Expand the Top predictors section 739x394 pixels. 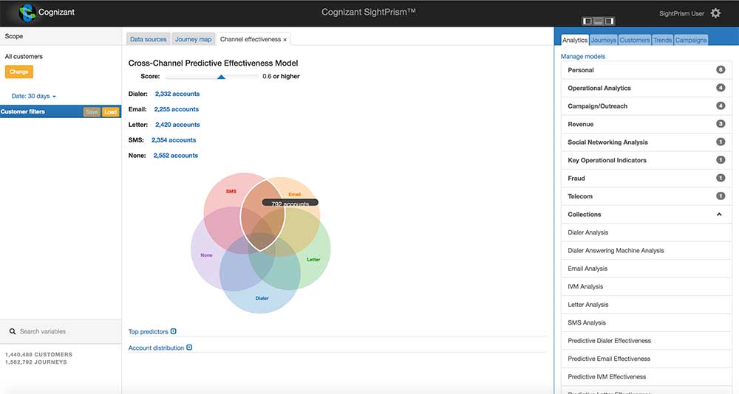(174, 331)
